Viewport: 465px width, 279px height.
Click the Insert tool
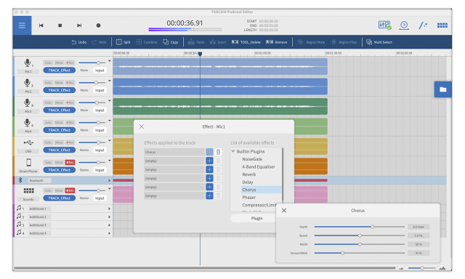pos(218,42)
